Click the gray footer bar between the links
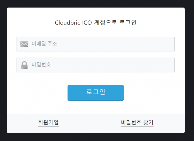The height and width of the screenshot is (141, 194). click(x=90, y=123)
